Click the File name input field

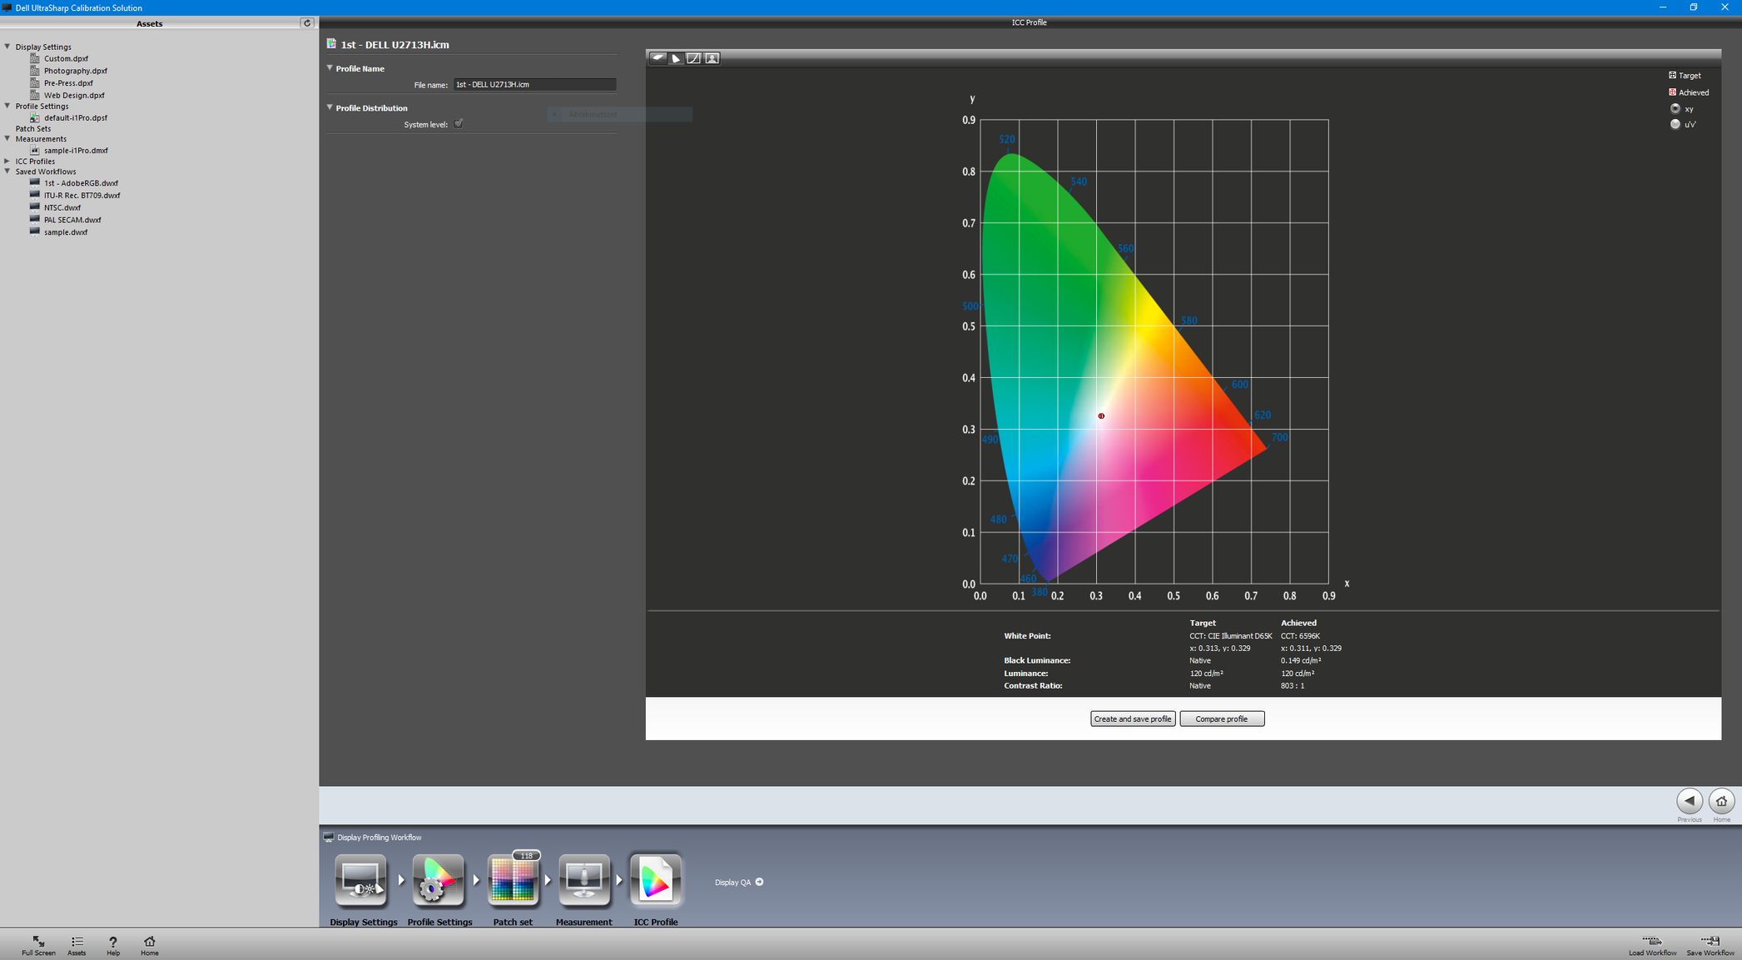click(534, 84)
